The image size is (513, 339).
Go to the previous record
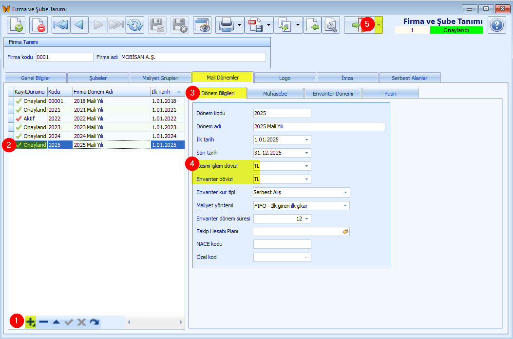click(79, 25)
